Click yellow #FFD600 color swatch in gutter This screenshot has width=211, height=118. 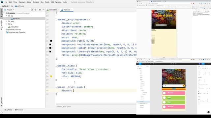click(51, 76)
